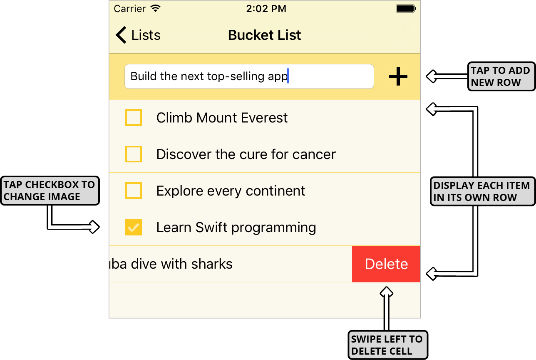Select the checked checkbox icon for Learn Swift
536x360 pixels.
133,227
